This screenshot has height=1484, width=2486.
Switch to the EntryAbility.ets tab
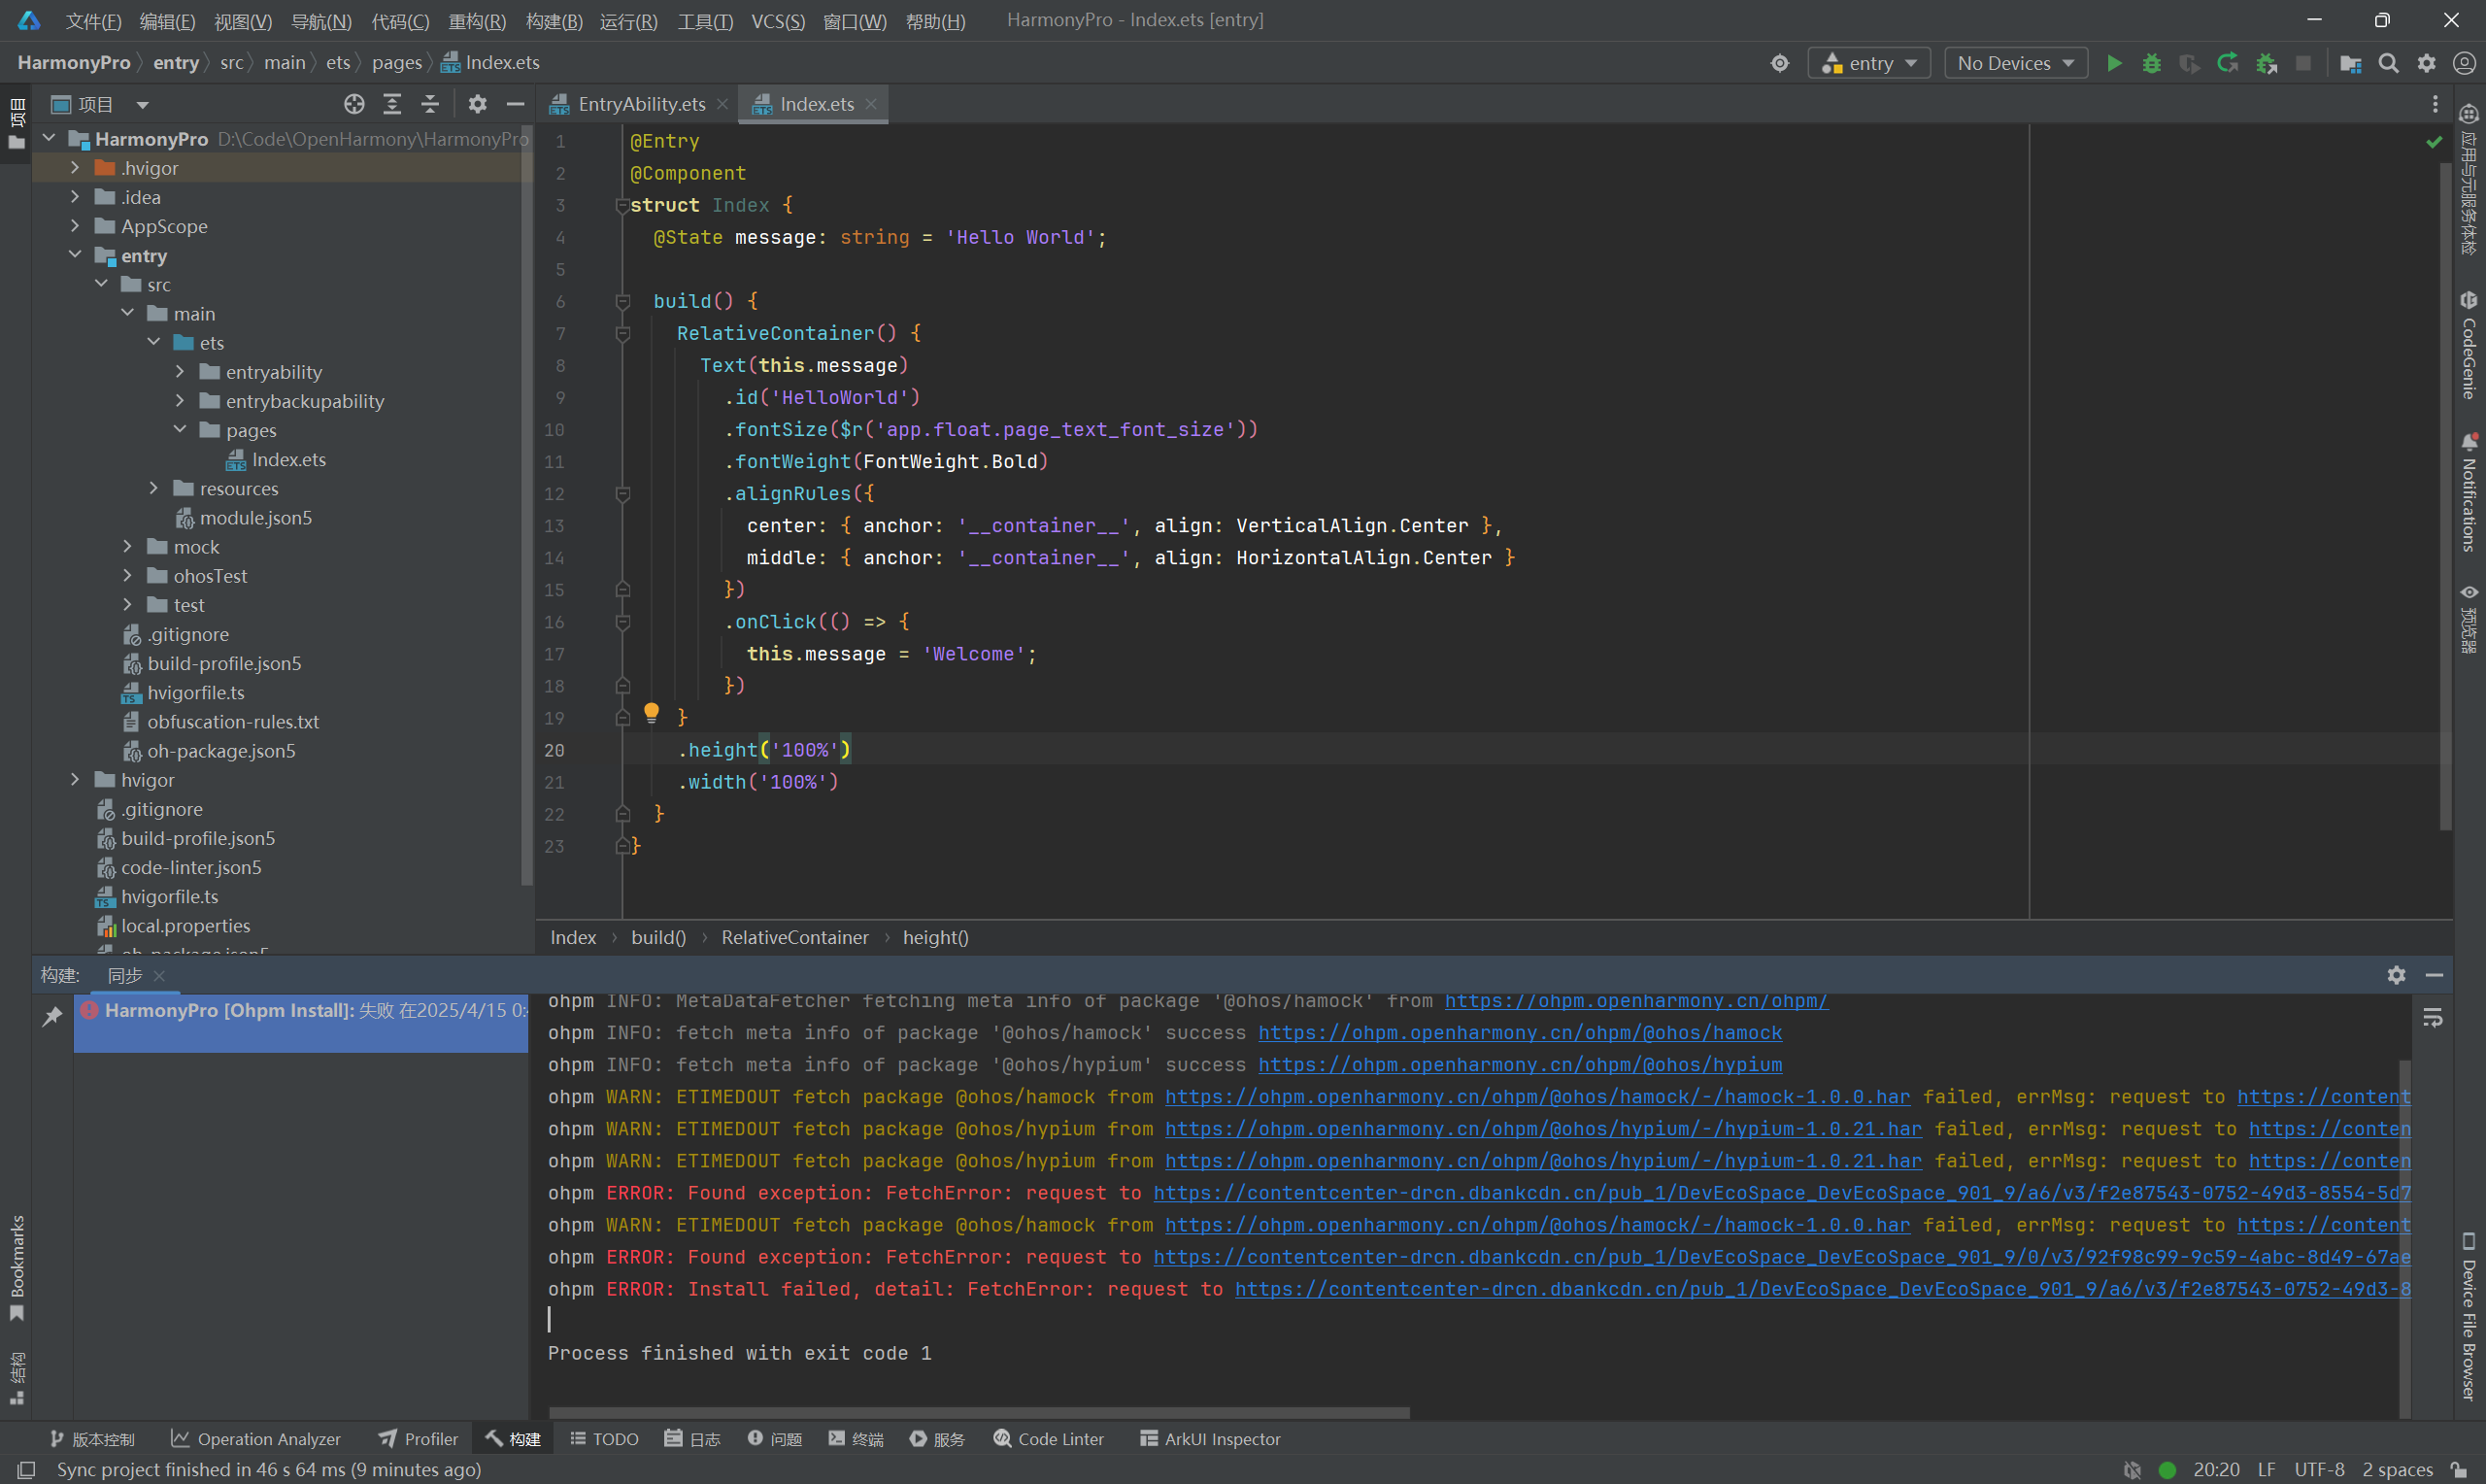(641, 104)
